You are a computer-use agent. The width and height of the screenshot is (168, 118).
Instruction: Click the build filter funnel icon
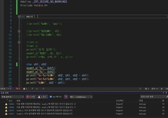point(66,97)
